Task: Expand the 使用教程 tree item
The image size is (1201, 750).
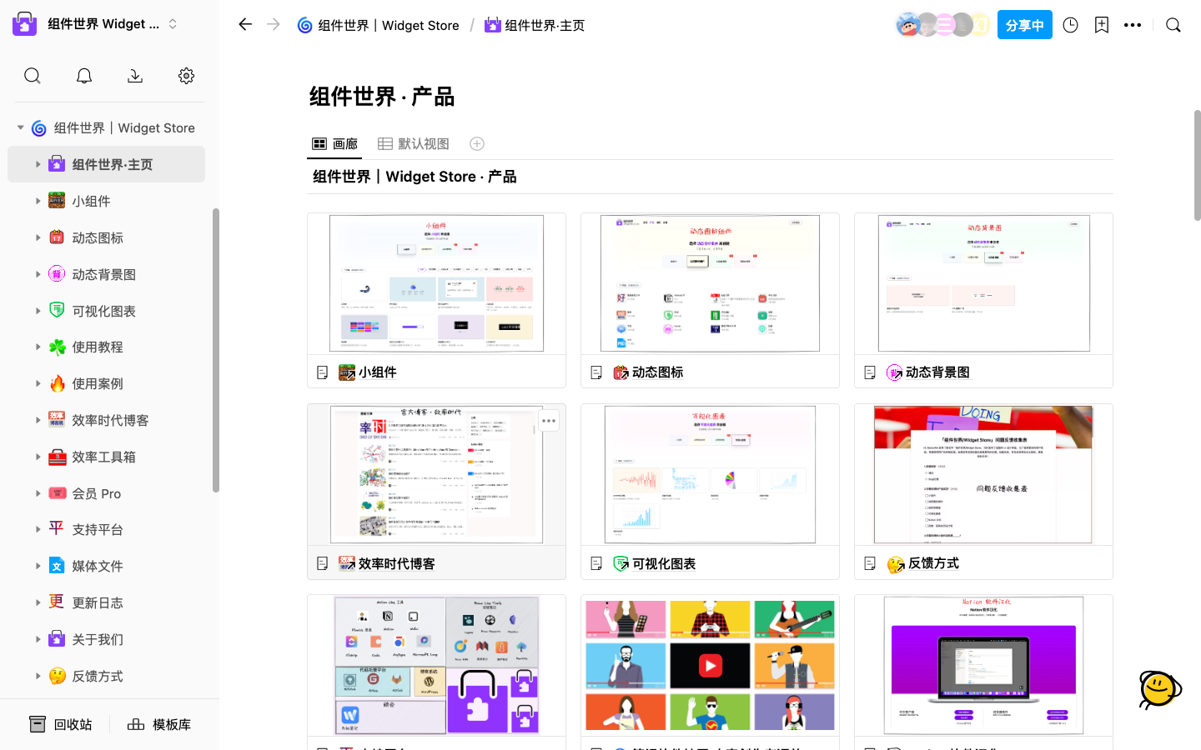Action: pos(38,347)
